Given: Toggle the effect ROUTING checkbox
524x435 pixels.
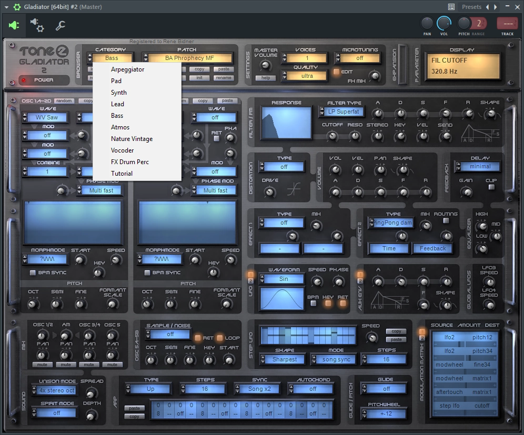Looking at the screenshot, I should tap(446, 220).
